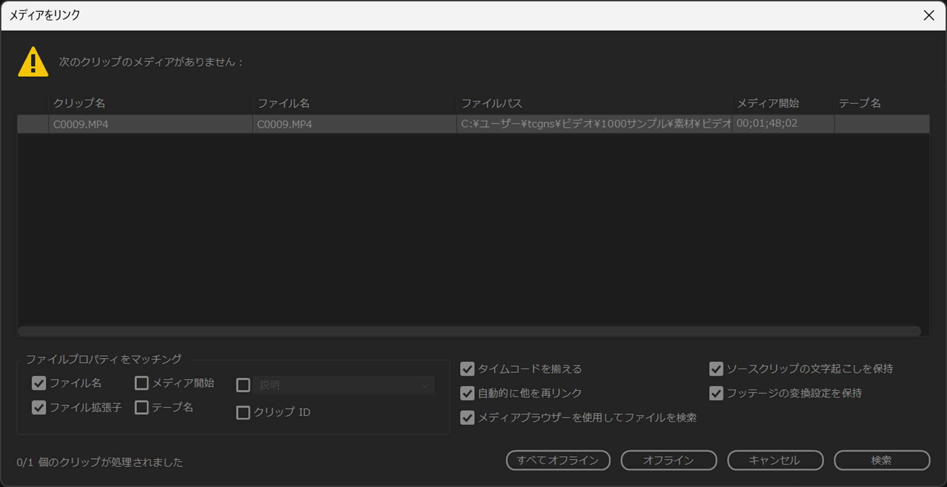Click the クリップ名 column header

click(80, 103)
